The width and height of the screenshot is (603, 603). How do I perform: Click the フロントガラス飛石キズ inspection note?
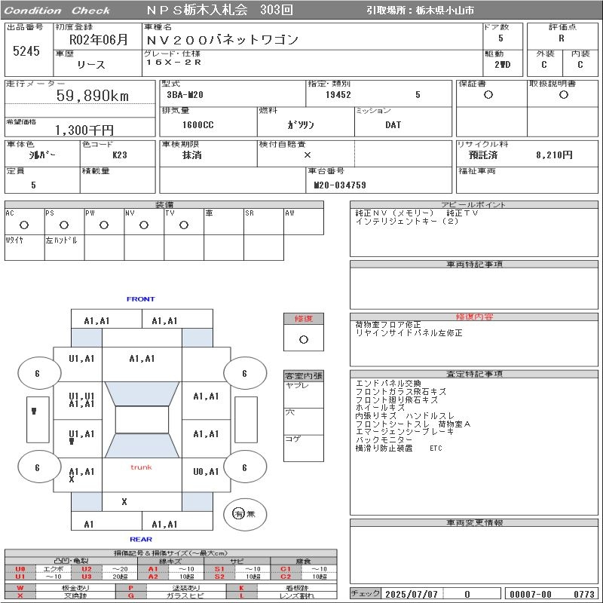401,391
